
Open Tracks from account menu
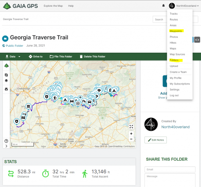tap(174, 14)
